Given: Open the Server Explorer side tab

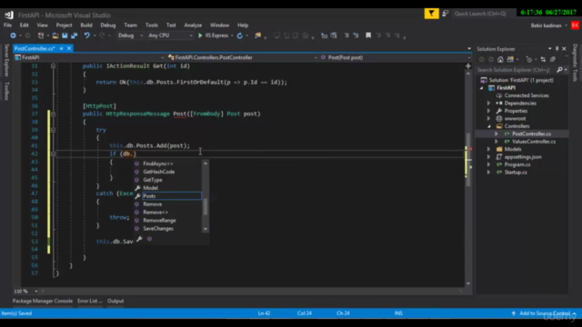Looking at the screenshot, I should pos(6,60).
